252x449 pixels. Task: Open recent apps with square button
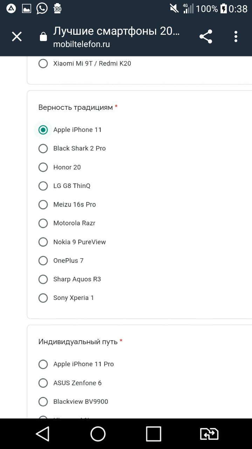[x=154, y=434]
